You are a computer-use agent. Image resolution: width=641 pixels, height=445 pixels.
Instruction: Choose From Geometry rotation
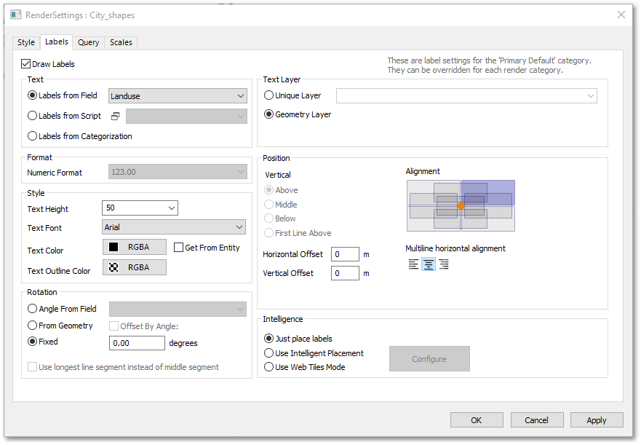[32, 326]
